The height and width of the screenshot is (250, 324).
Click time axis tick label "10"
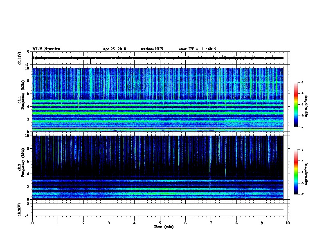pyautogui.click(x=288, y=223)
